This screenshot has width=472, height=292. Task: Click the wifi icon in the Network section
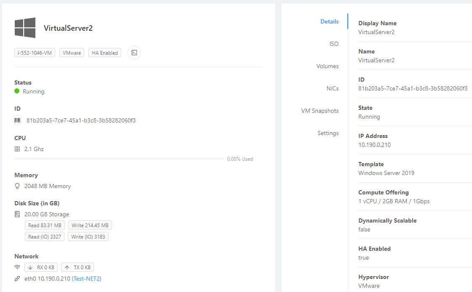tap(17, 267)
